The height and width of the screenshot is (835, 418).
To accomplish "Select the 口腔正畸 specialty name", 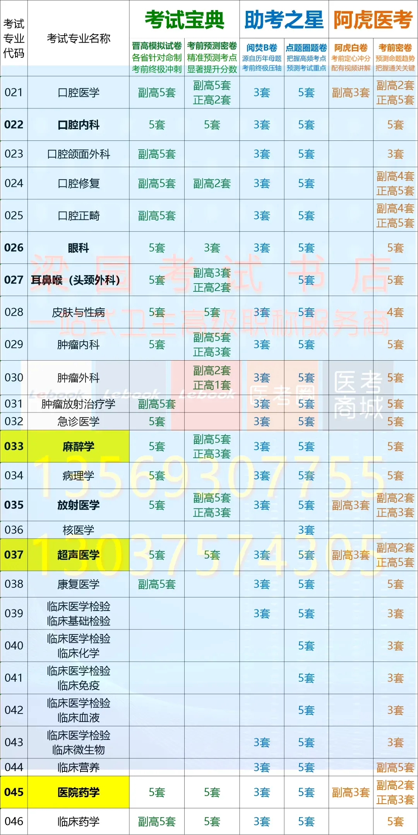I will 79,216.
